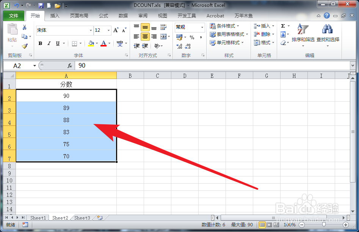Image resolution: width=359 pixels, height=232 pixels.
Task: Open the font size 12 dropdown
Action: [108, 30]
